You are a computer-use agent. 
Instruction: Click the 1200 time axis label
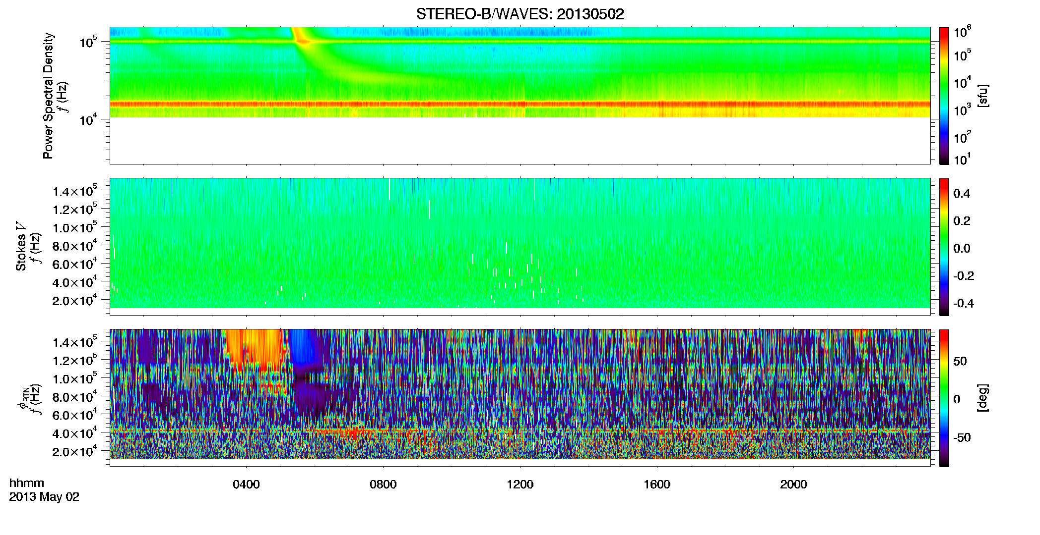[x=520, y=484]
